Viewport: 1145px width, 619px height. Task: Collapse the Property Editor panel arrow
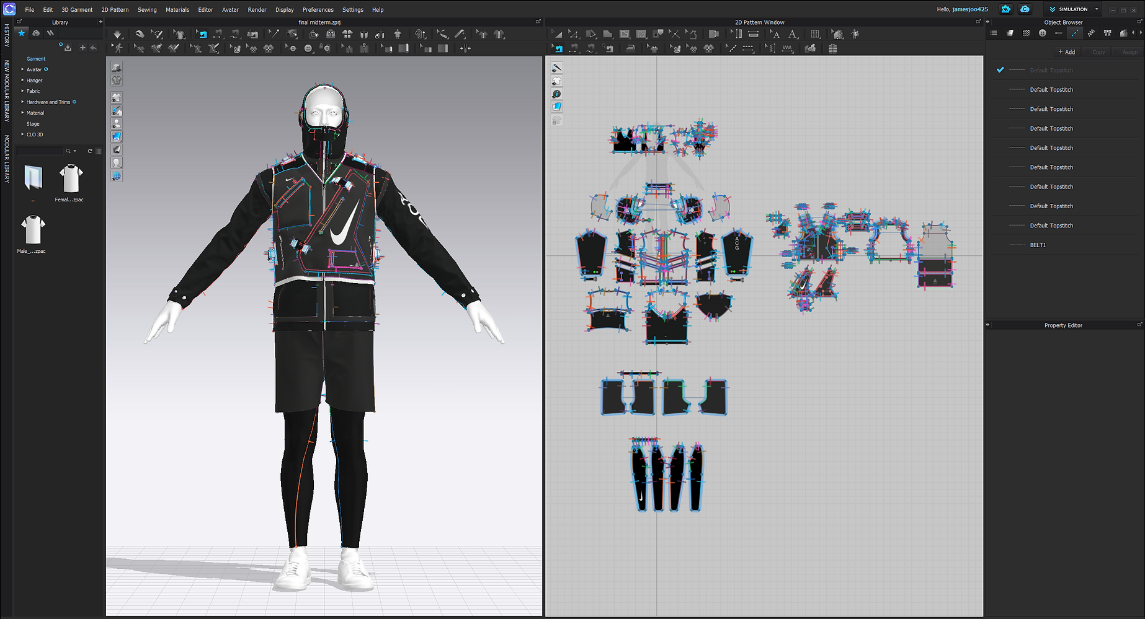988,325
